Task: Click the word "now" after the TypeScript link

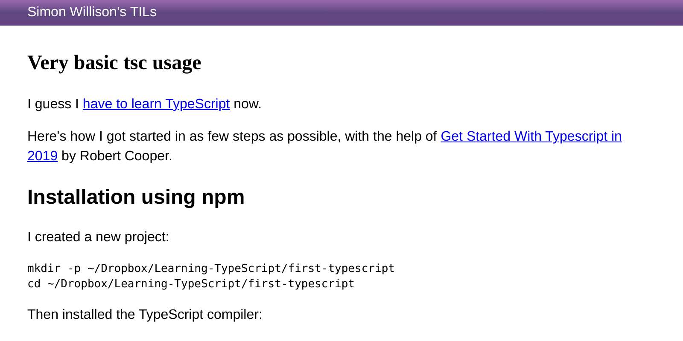Action: pyautogui.click(x=246, y=104)
